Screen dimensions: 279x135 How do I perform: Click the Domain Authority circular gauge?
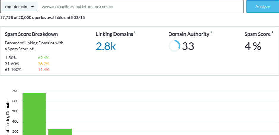pos(175,46)
